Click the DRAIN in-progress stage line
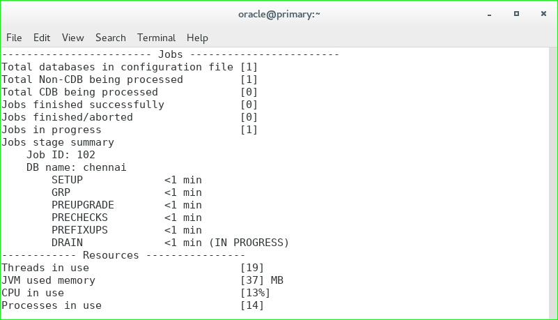 point(170,243)
